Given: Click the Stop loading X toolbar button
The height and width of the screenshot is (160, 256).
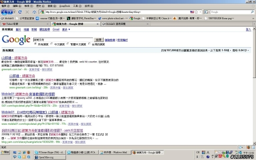Looking at the screenshot, I should [x=27, y=12].
